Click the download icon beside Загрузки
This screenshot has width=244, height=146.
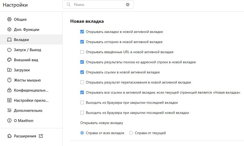point(9,70)
